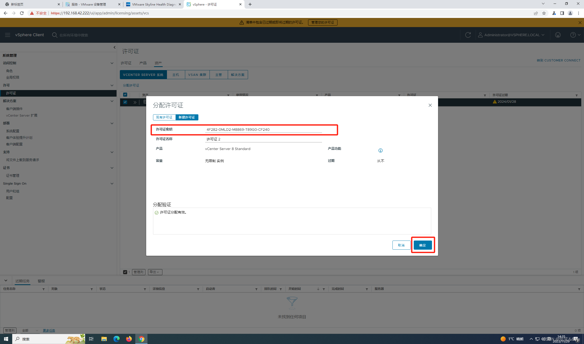Open Chrome three-dot menu
This screenshot has height=344, width=584.
(x=578, y=13)
